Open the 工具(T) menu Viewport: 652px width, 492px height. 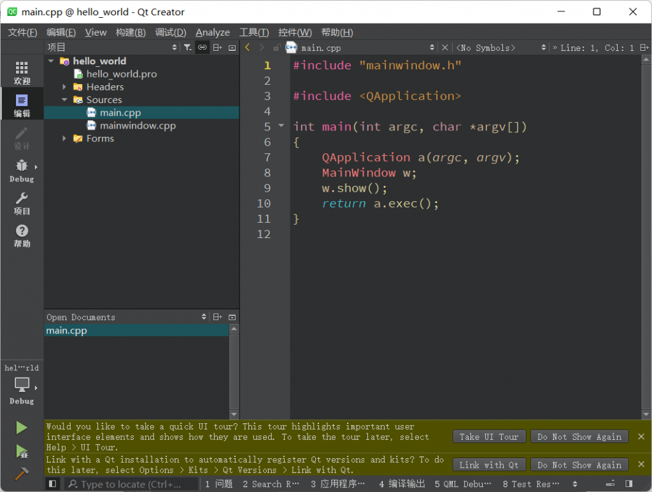click(254, 32)
